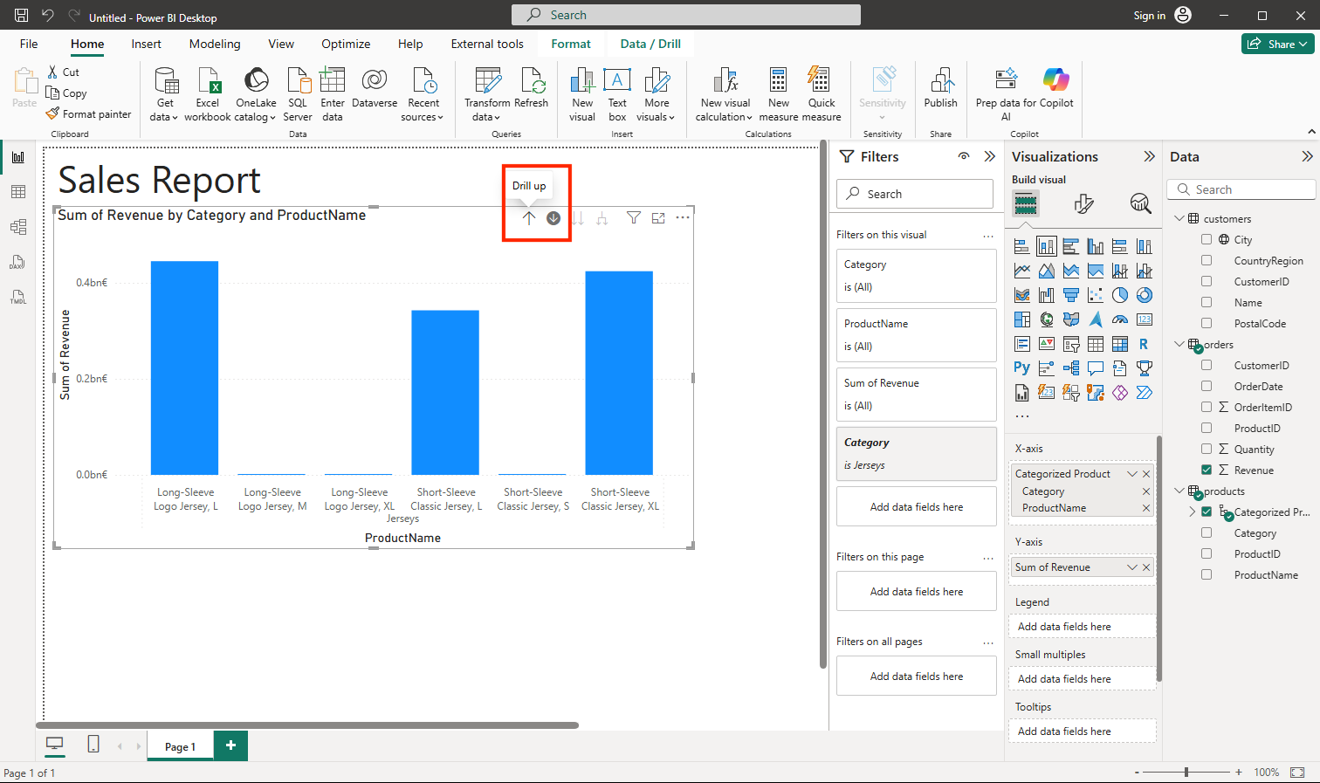Select the gauge visual
1320x783 pixels.
[1120, 319]
